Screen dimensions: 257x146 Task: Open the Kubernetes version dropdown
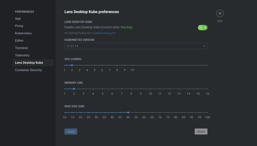[136, 46]
